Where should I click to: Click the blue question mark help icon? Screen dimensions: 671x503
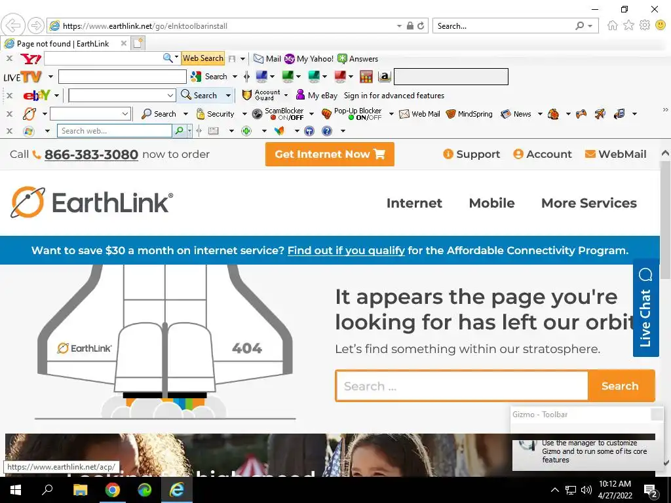pyautogui.click(x=327, y=131)
